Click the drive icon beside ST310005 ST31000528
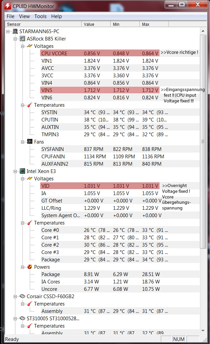The image size is (210, 344). coord(22,318)
